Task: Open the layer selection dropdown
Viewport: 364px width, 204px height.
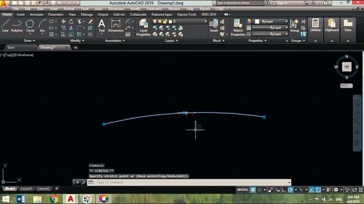Action: pos(179,22)
